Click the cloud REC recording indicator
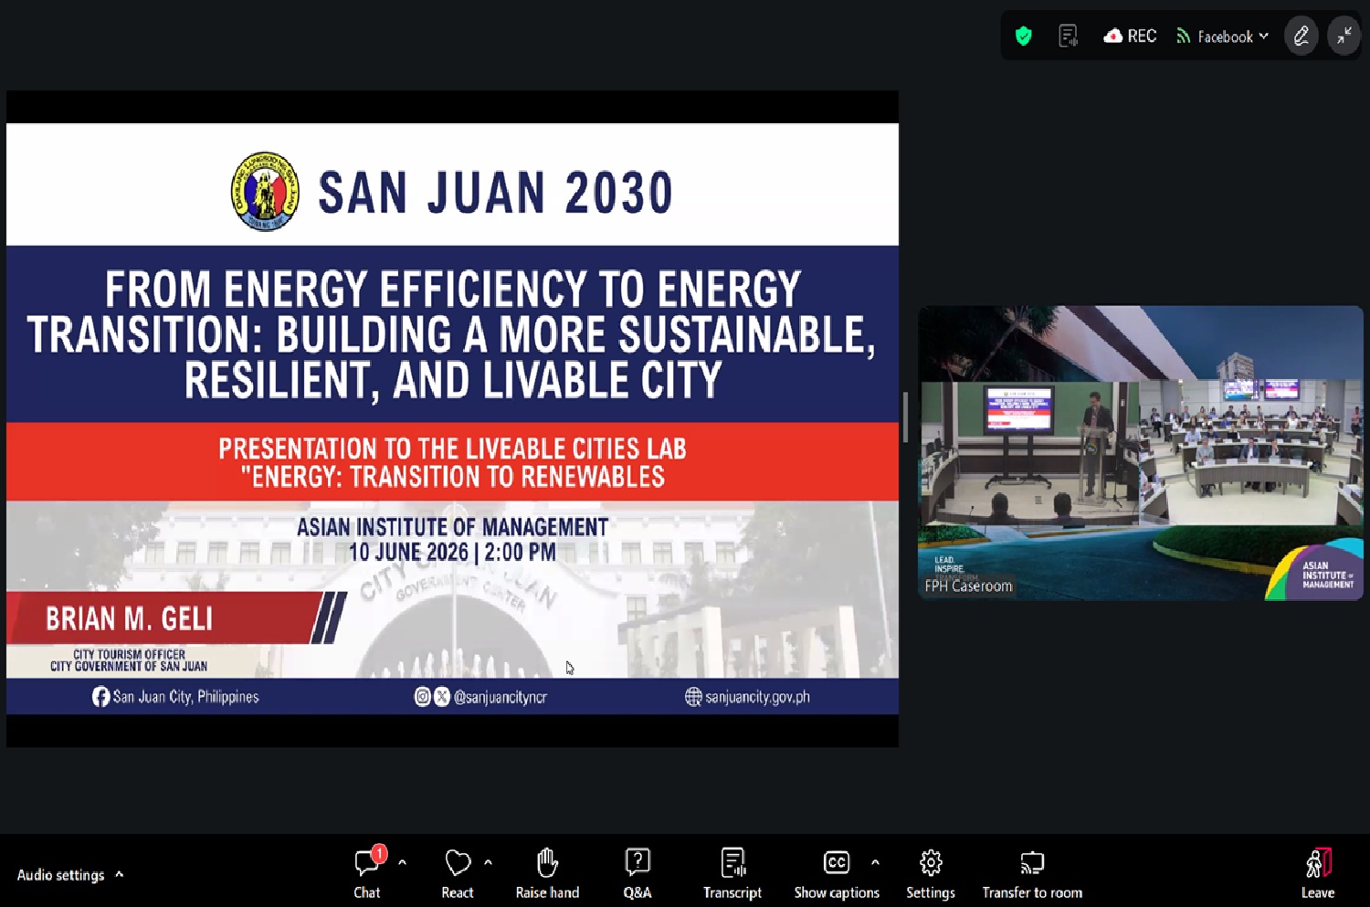This screenshot has width=1370, height=907. coord(1130,37)
